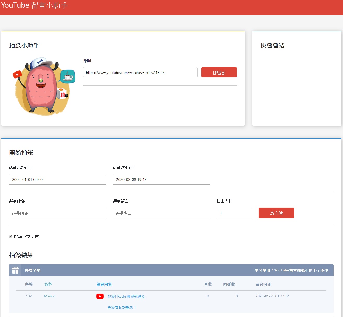
Task: Open the 活動結束時間 date field
Action: 161,179
